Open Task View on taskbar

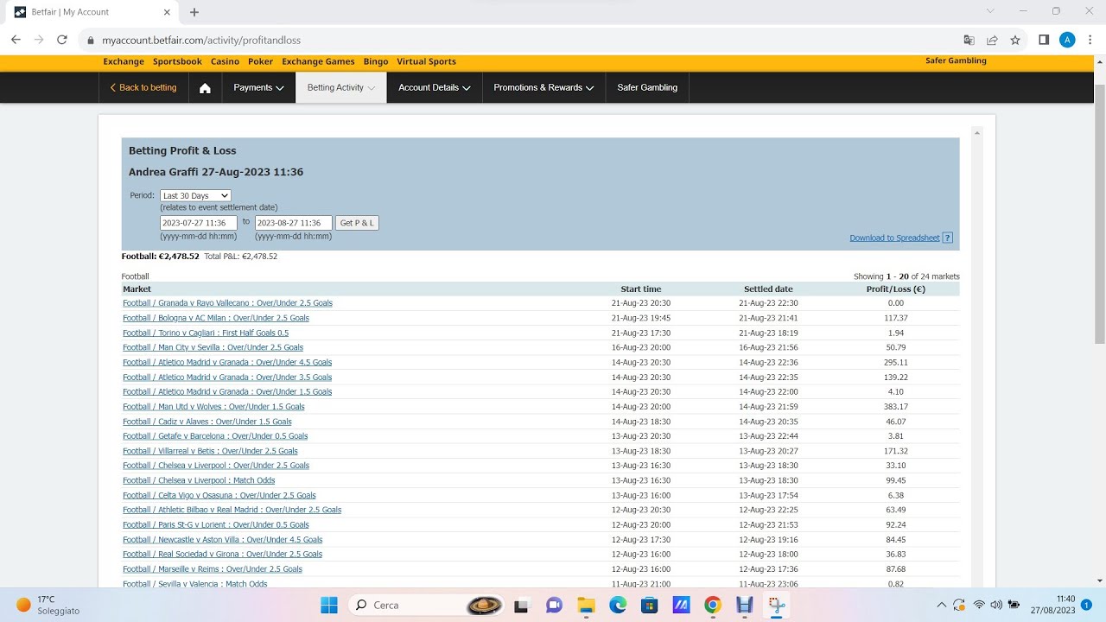tap(522, 606)
